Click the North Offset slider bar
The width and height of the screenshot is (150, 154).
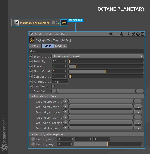pyautogui.click(x=106, y=71)
